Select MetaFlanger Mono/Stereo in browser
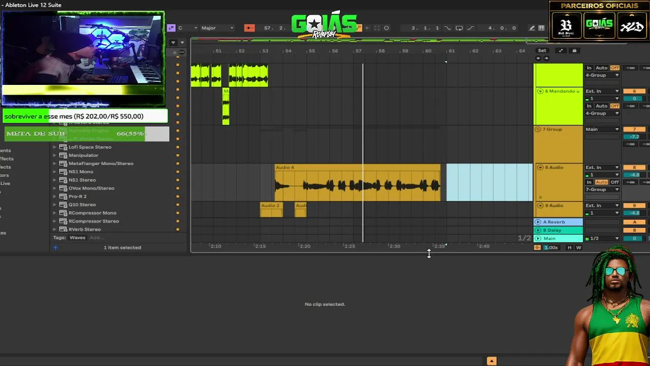650x366 pixels. tap(101, 164)
